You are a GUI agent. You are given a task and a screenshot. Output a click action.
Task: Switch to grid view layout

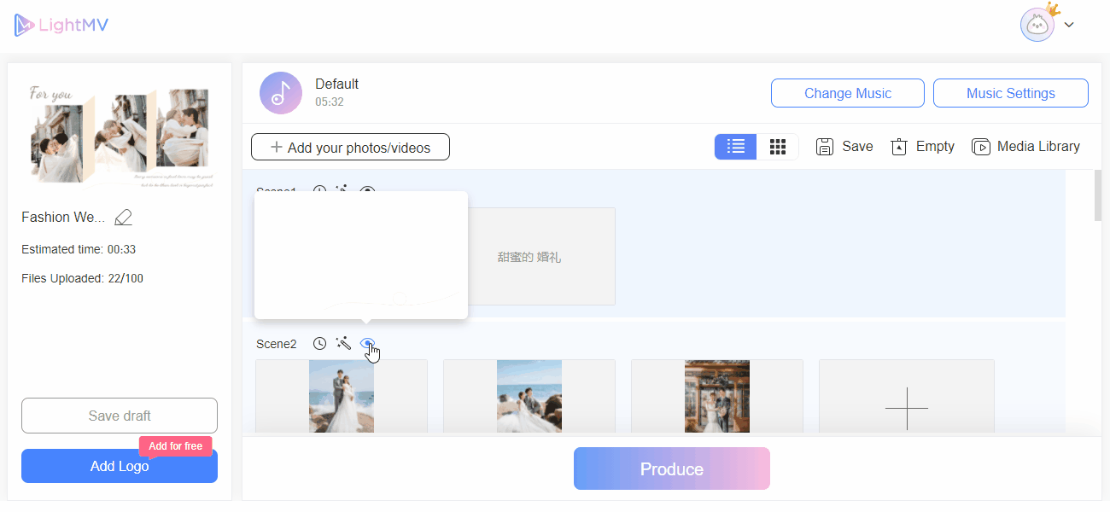[x=778, y=146]
